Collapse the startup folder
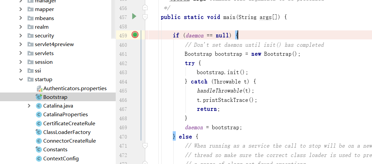372x164 pixels. pos(21,79)
